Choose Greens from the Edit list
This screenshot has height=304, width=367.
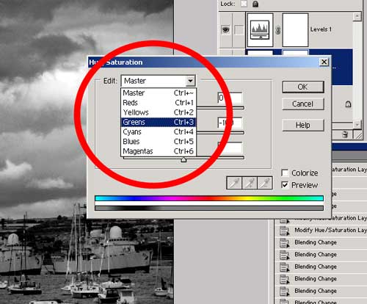point(159,122)
